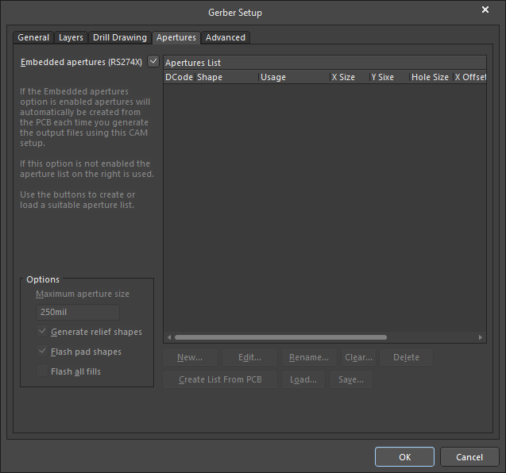Go to the Drill Drawing tab
506x473 pixels.
(x=120, y=37)
